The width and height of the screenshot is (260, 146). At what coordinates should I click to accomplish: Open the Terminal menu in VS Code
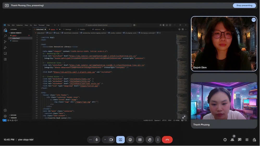point(41,25)
